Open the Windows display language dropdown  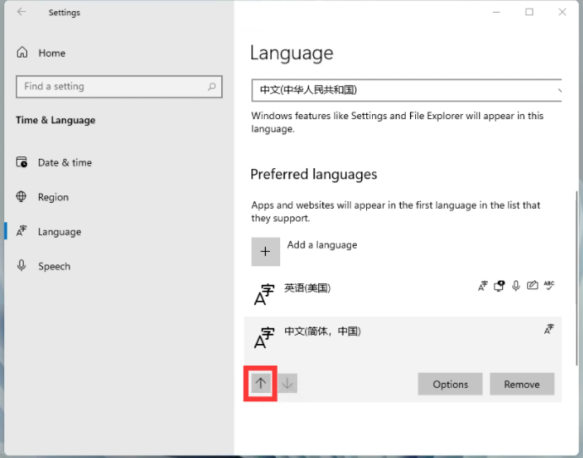click(x=407, y=90)
